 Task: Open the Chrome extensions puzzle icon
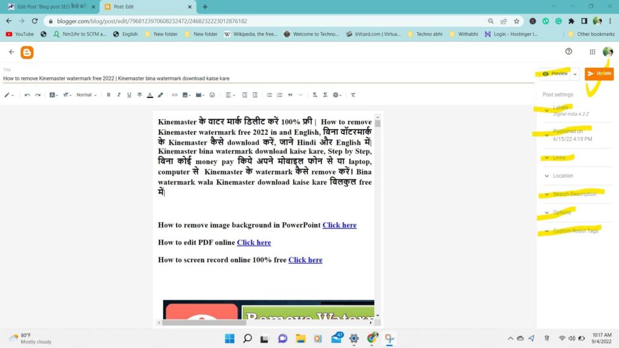coord(571,21)
